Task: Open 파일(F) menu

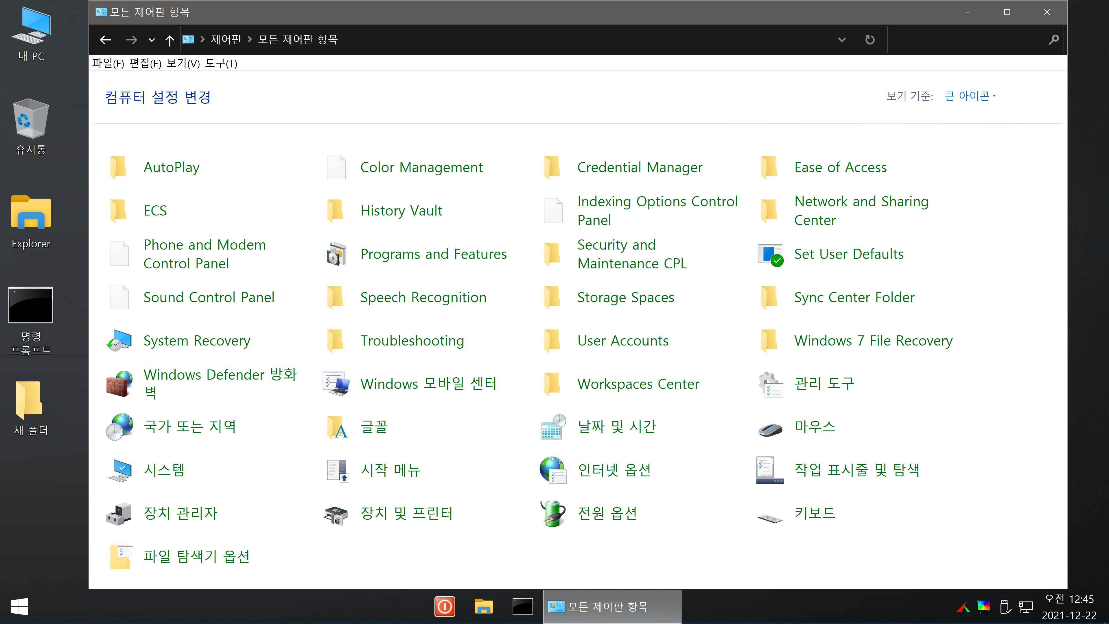Action: click(108, 64)
